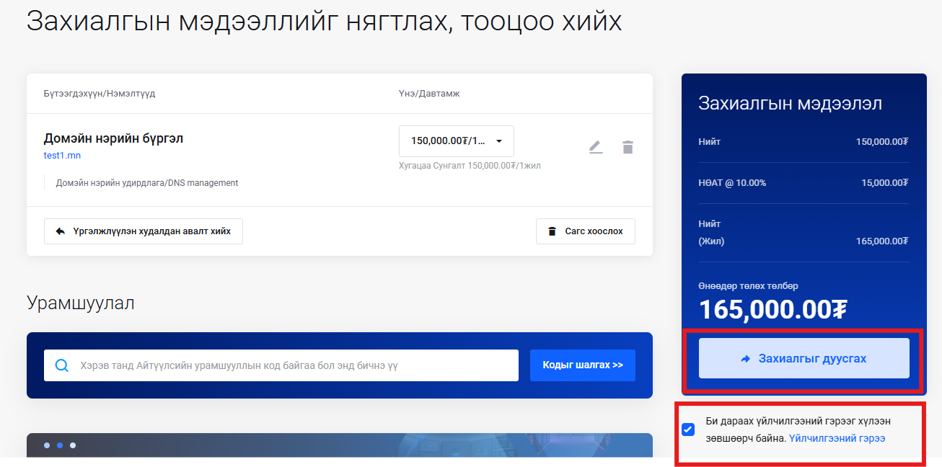942x467 pixels.
Task: Select the first banner carousel dot
Action: (47, 445)
